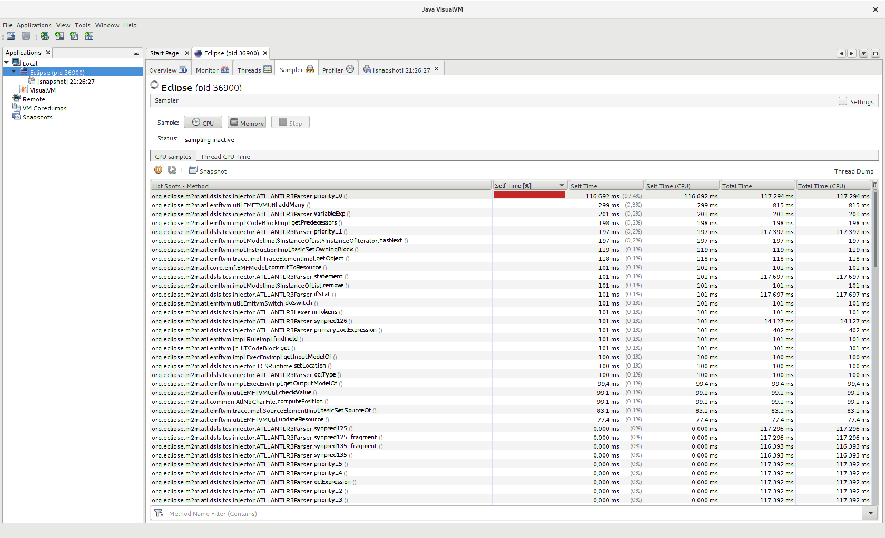Sort by the Total Time column header
The width and height of the screenshot is (885, 538).
[758, 186]
